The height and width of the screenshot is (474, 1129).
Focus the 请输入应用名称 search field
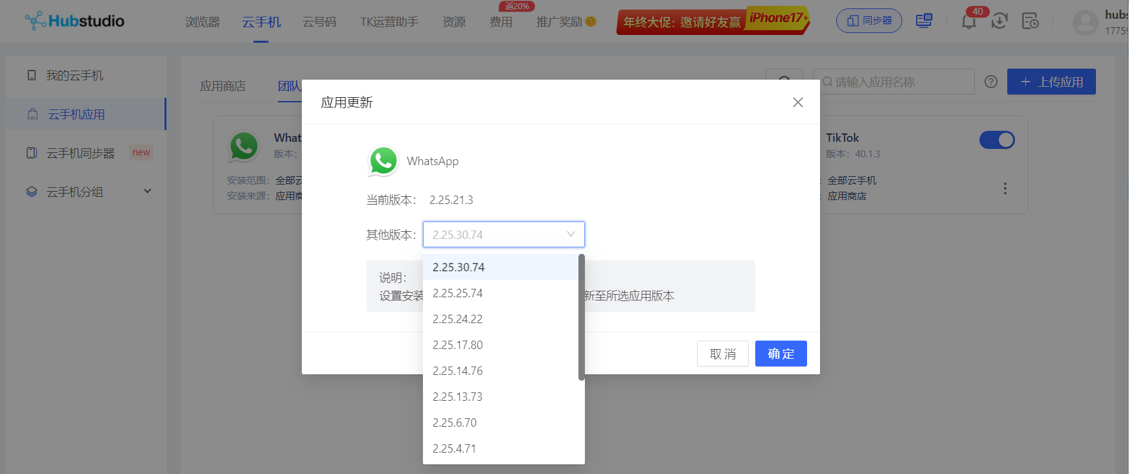point(894,82)
